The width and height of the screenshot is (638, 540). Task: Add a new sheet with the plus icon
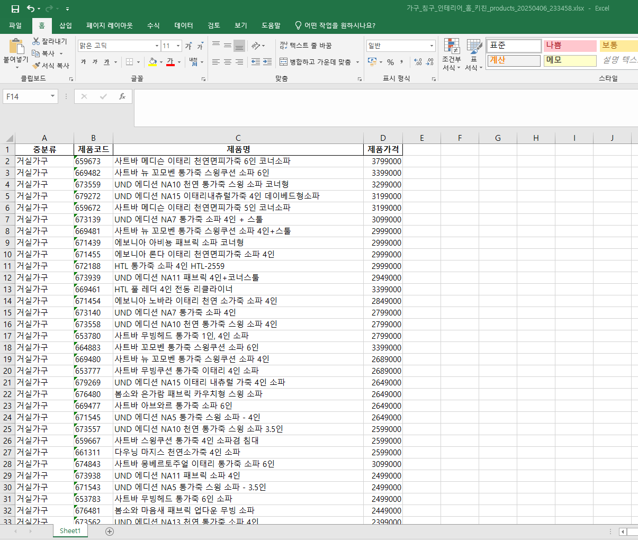(110, 531)
